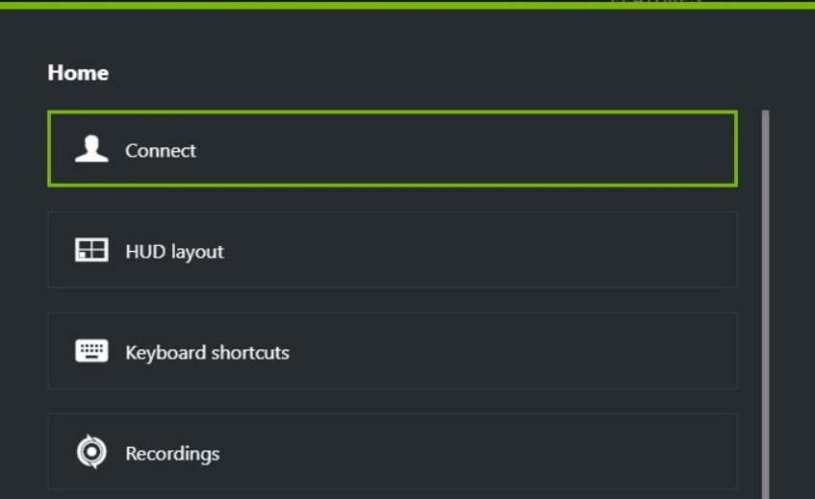Click the Home heading text
This screenshot has width=815, height=499.
coord(78,73)
